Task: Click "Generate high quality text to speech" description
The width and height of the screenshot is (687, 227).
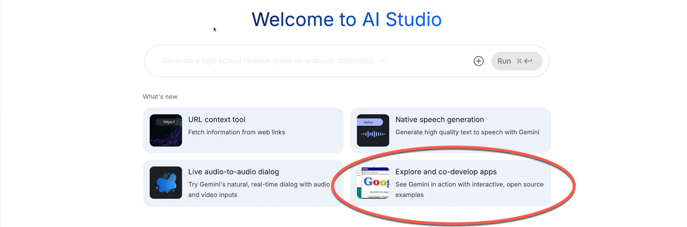Action: tap(467, 132)
